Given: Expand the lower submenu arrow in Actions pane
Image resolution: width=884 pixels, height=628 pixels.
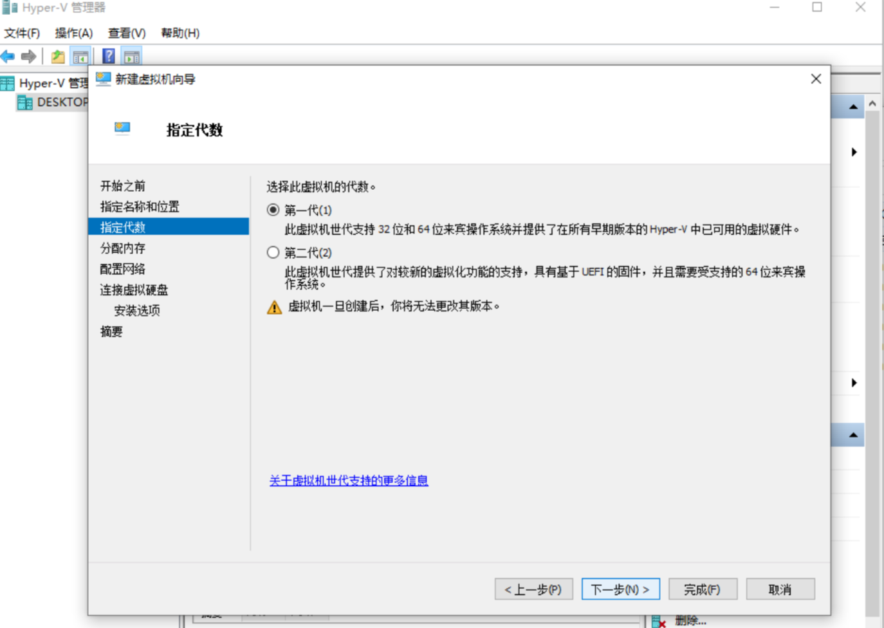Looking at the screenshot, I should coord(854,383).
